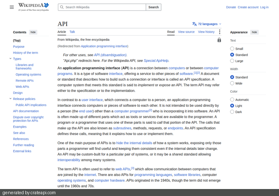The width and height of the screenshot is (279, 196).
Task: Go to Types section
Action: (x=17, y=59)
